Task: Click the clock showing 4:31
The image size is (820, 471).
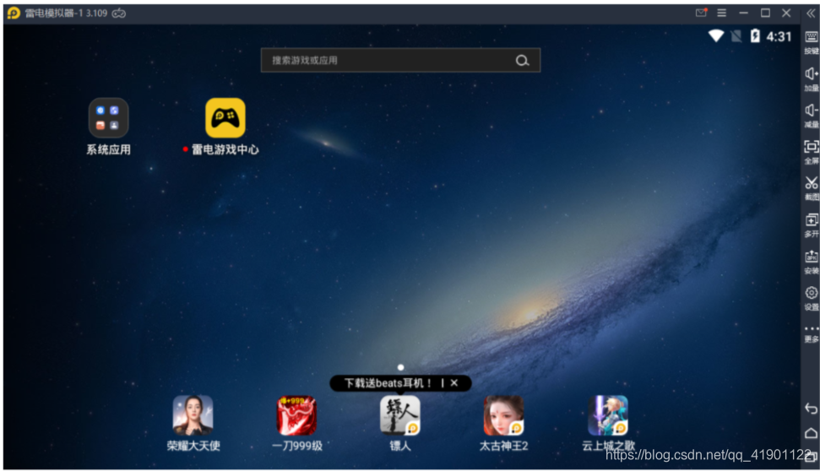Action: (x=779, y=36)
